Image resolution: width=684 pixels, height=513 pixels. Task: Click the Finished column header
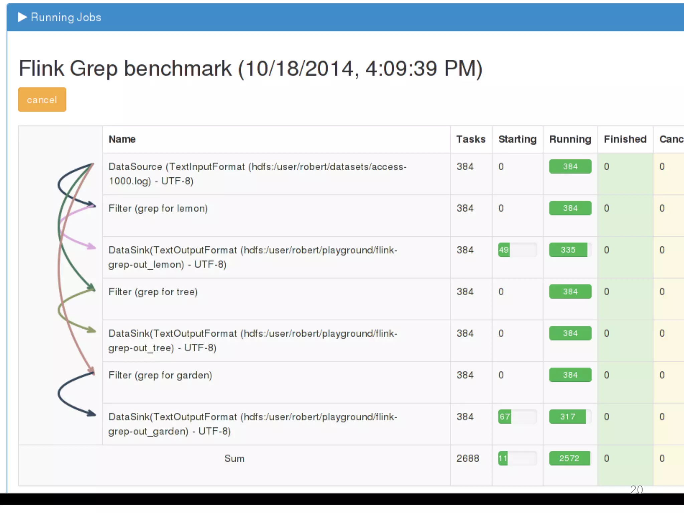(625, 139)
